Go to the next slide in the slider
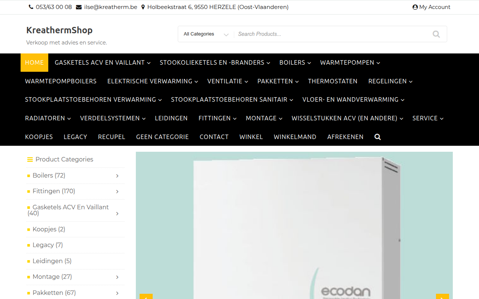This screenshot has width=479, height=299. tap(442, 297)
